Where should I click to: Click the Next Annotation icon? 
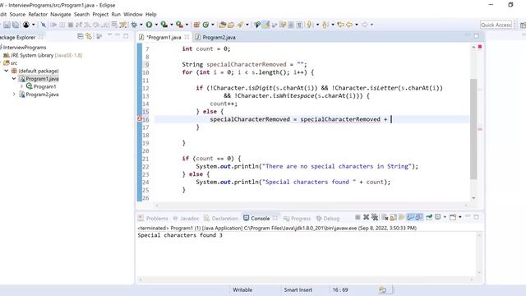(x=309, y=25)
